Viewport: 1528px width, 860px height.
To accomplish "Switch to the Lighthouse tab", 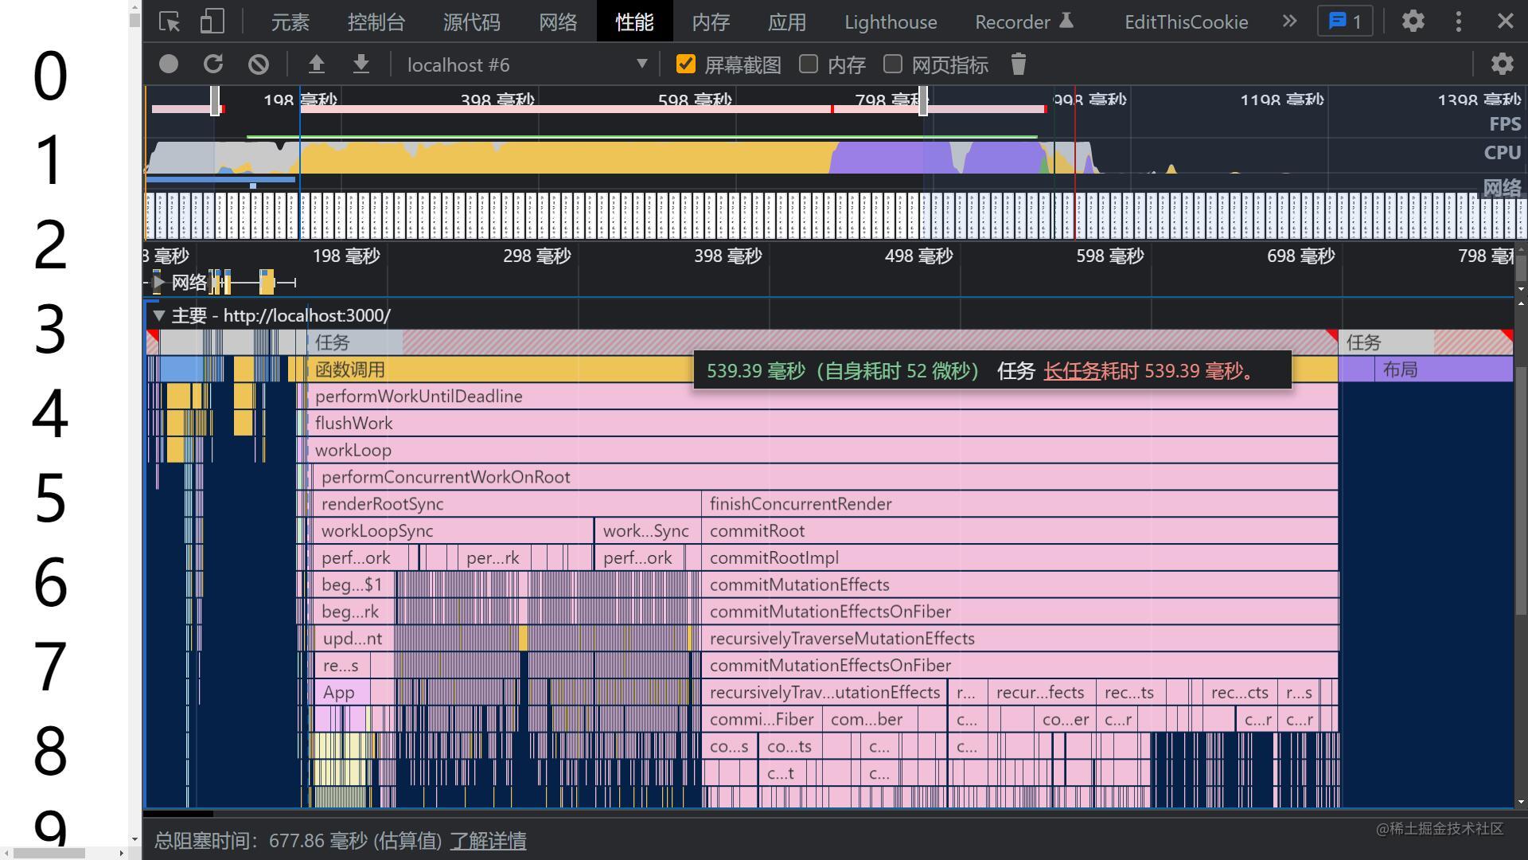I will click(x=890, y=21).
